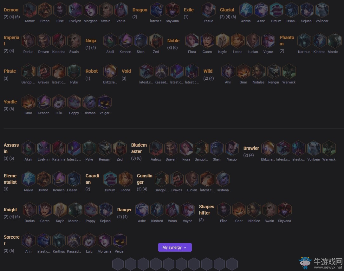
Task: Select the Aatrox icon under Demon
Action: (29, 10)
